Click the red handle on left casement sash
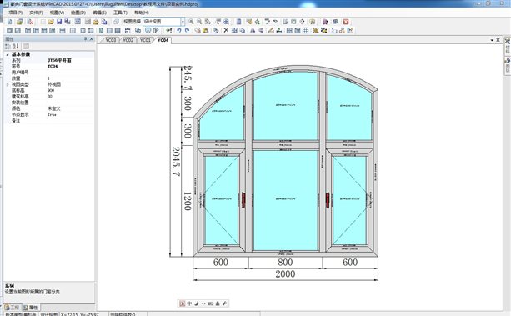The image size is (511, 316). pyautogui.click(x=243, y=199)
